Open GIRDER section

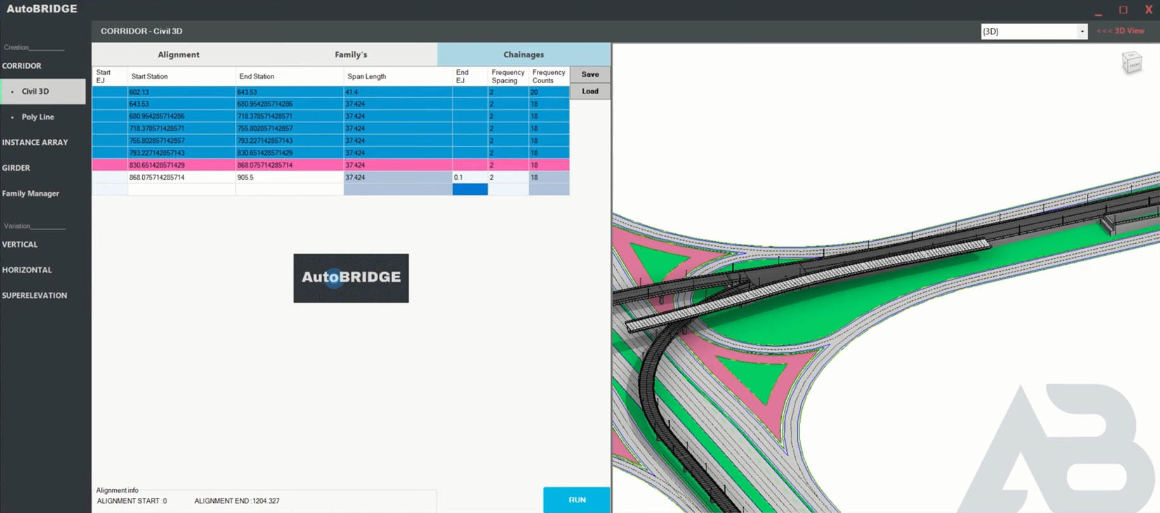click(x=16, y=168)
